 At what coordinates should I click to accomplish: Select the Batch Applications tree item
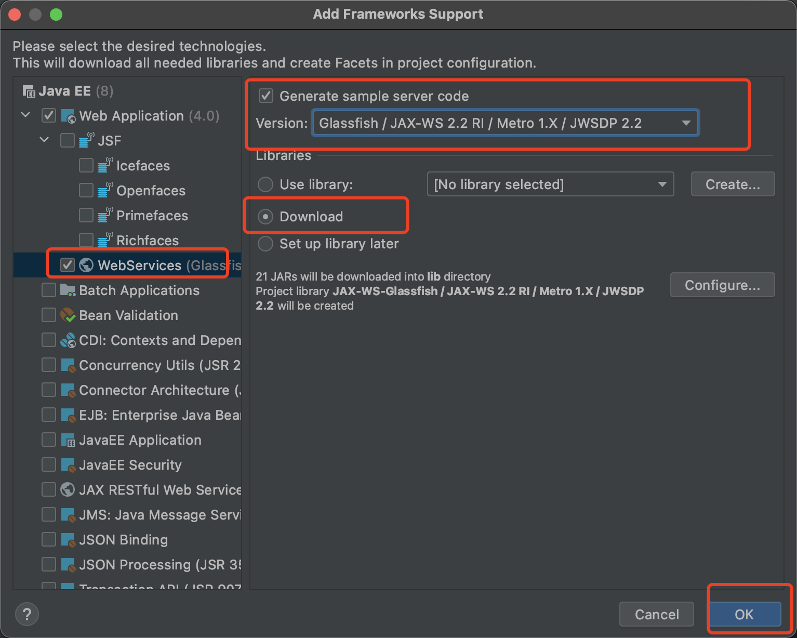(x=139, y=290)
